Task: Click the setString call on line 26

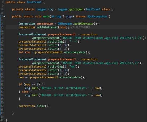Action: (x=55, y=67)
